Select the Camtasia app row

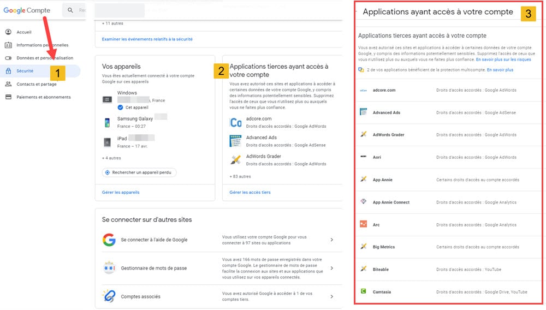448,291
